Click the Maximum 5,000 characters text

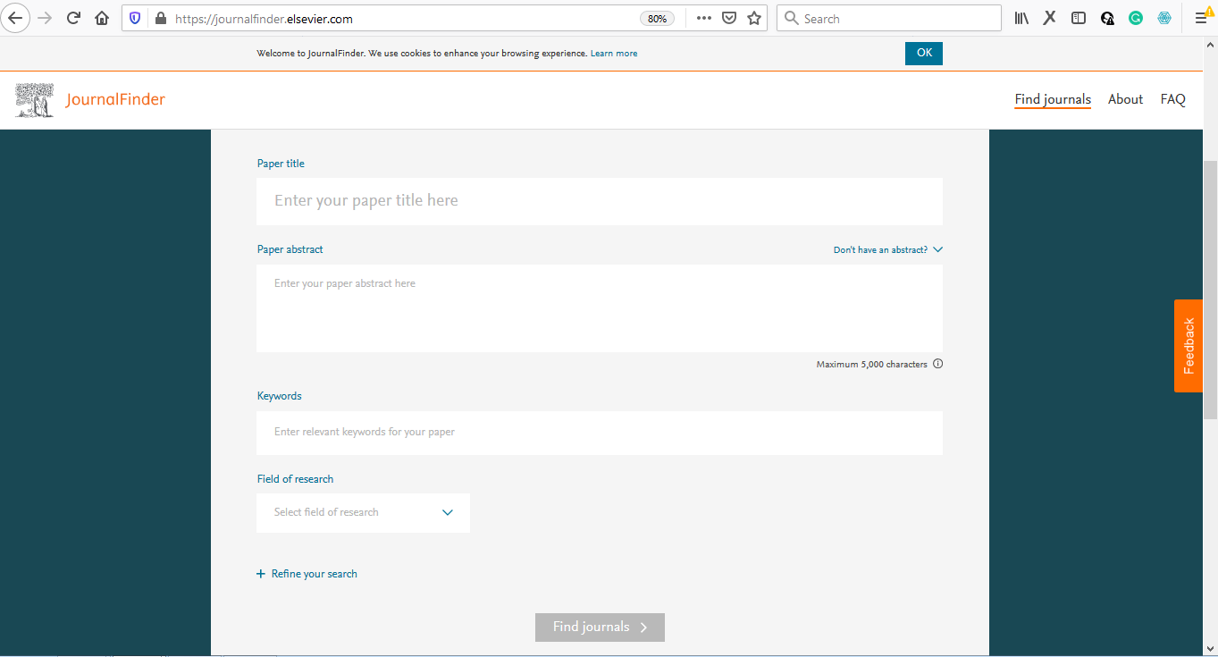point(871,365)
